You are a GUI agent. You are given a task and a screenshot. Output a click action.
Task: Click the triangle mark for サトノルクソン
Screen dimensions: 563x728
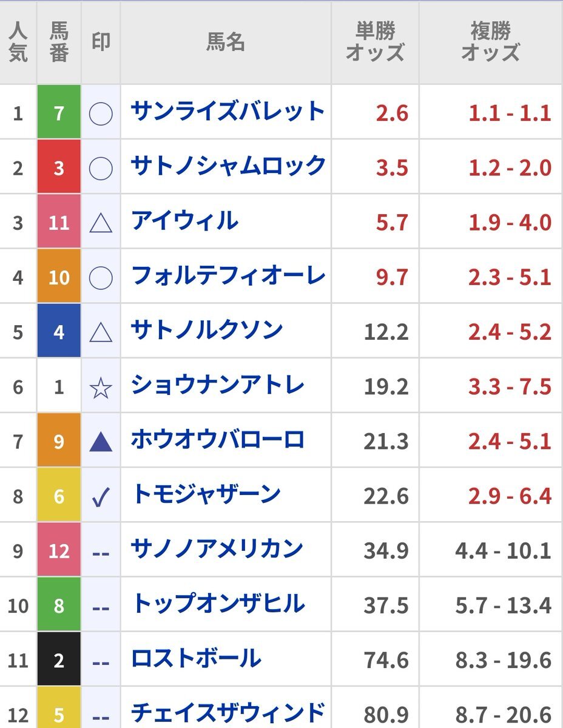click(x=101, y=332)
